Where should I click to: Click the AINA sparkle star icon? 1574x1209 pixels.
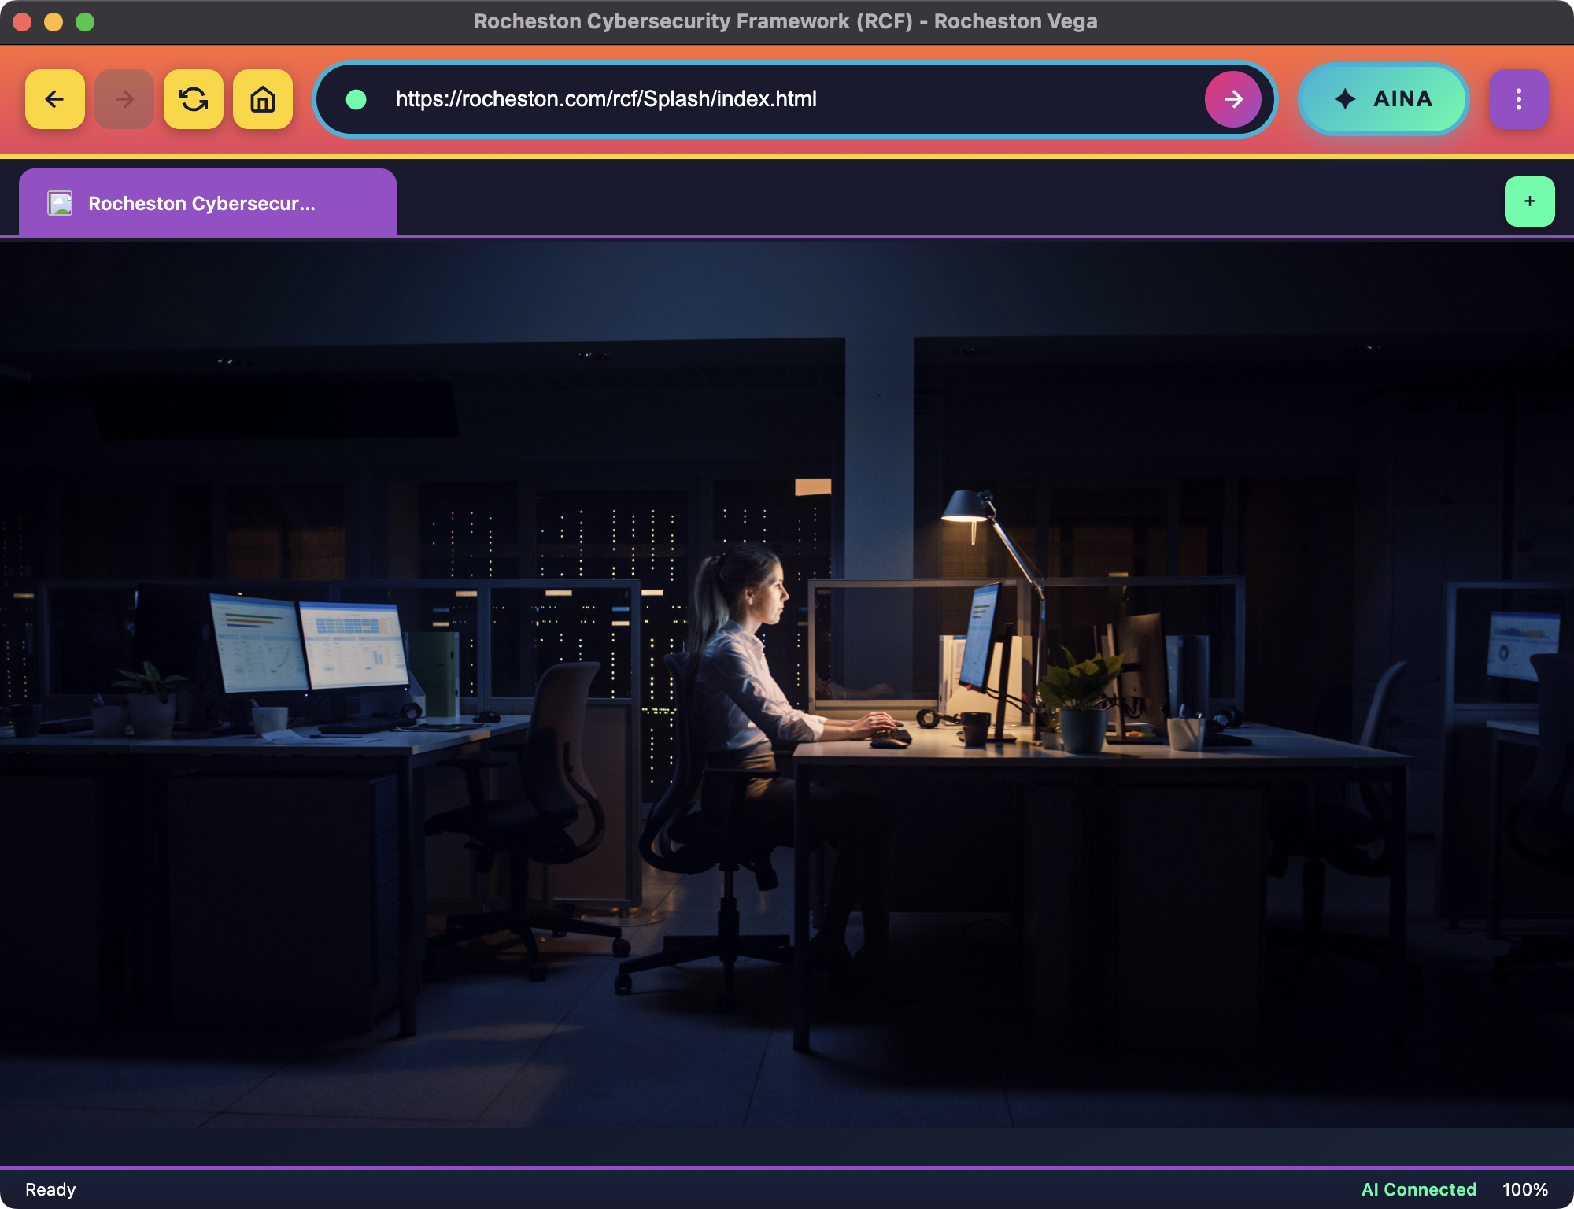point(1345,99)
